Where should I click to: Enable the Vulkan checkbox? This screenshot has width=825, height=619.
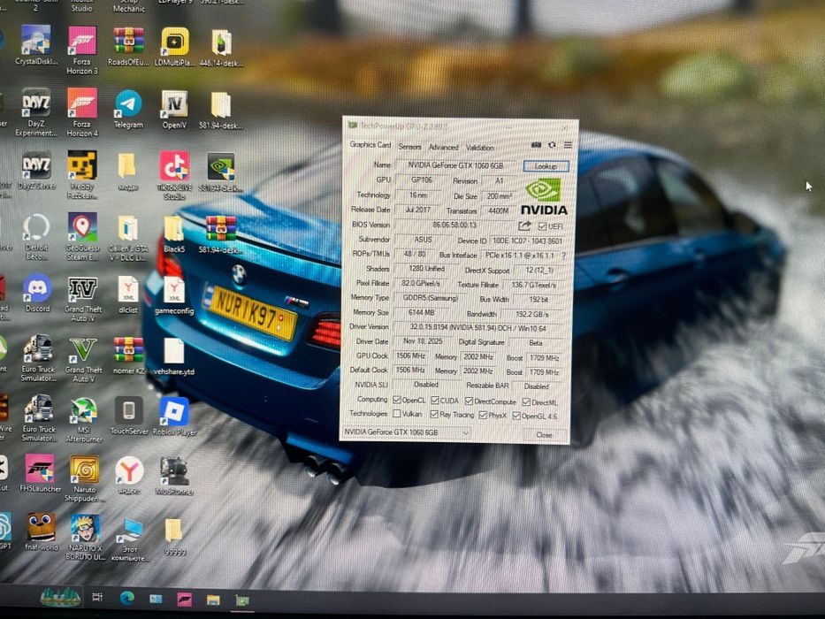coord(397,414)
